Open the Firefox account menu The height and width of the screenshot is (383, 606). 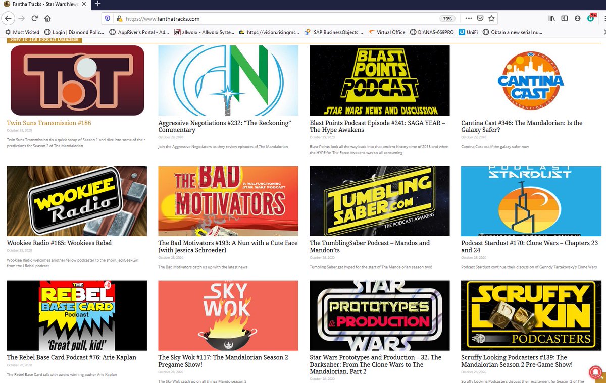pyautogui.click(x=577, y=18)
